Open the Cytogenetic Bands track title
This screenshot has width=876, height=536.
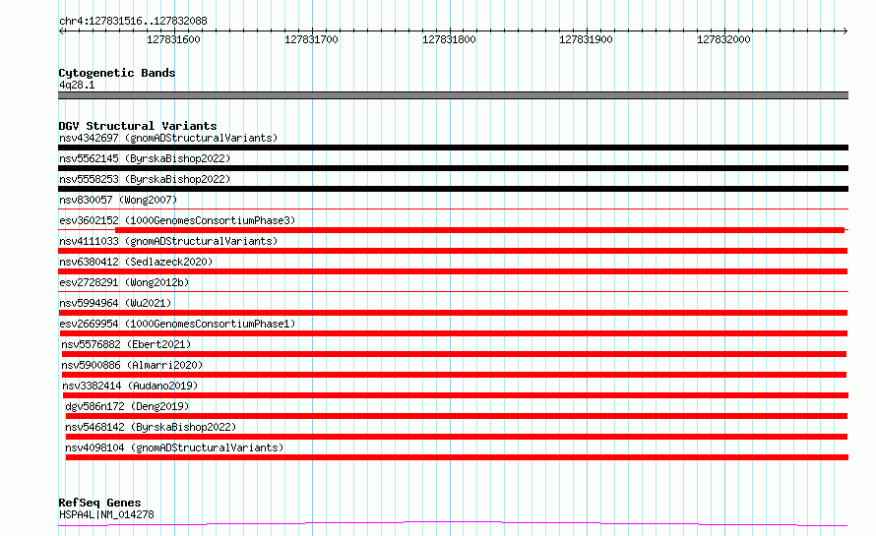117,73
